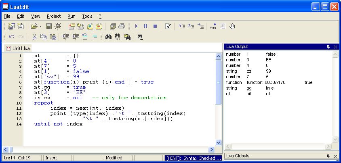The height and width of the screenshot is (163, 341).
Task: Click the Uncomment selection icon
Action: tap(95, 37)
